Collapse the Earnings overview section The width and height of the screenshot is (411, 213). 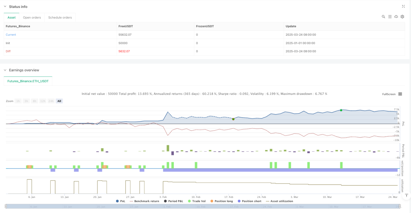tap(5, 70)
